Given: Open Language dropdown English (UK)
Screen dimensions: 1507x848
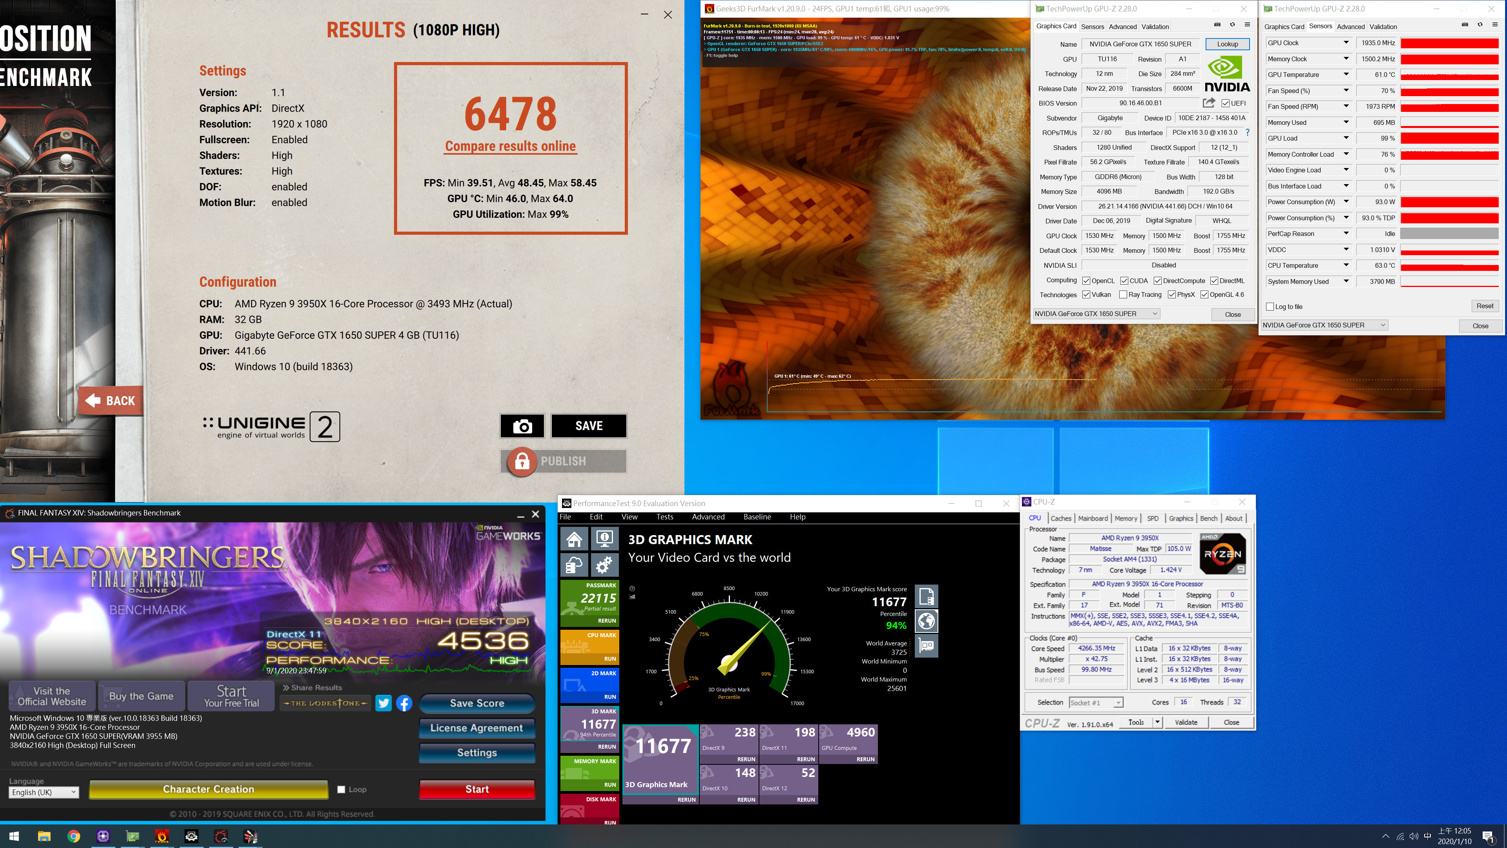Looking at the screenshot, I should coord(44,792).
